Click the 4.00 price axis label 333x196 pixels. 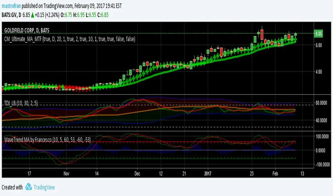319,72
